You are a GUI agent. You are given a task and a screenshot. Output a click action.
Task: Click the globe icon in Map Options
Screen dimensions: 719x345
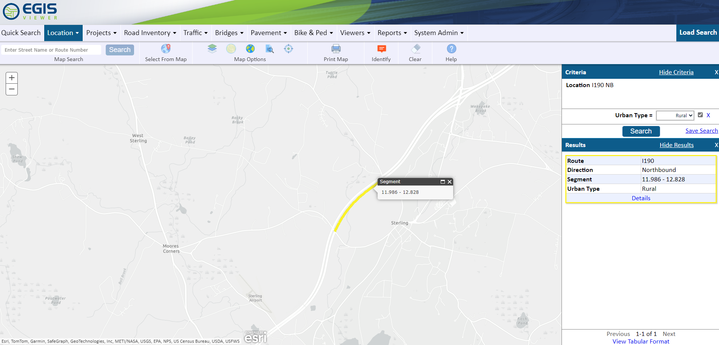point(250,49)
